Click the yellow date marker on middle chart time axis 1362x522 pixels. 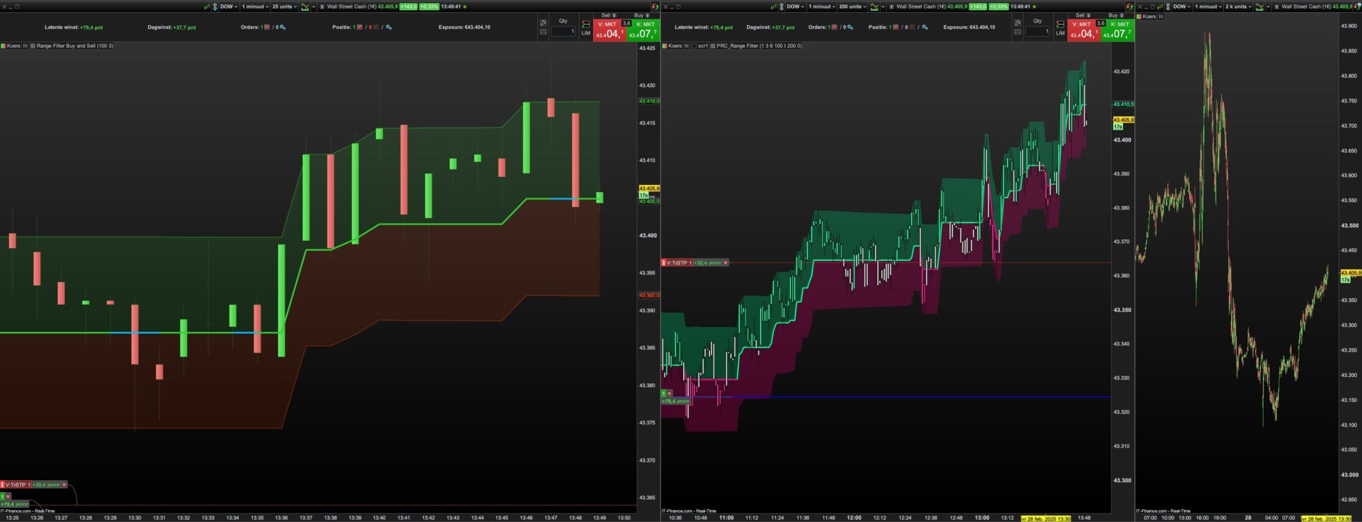point(1045,518)
